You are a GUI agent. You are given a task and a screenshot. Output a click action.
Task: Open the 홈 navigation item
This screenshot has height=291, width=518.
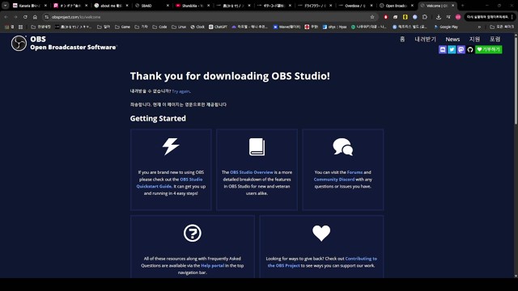coord(402,40)
